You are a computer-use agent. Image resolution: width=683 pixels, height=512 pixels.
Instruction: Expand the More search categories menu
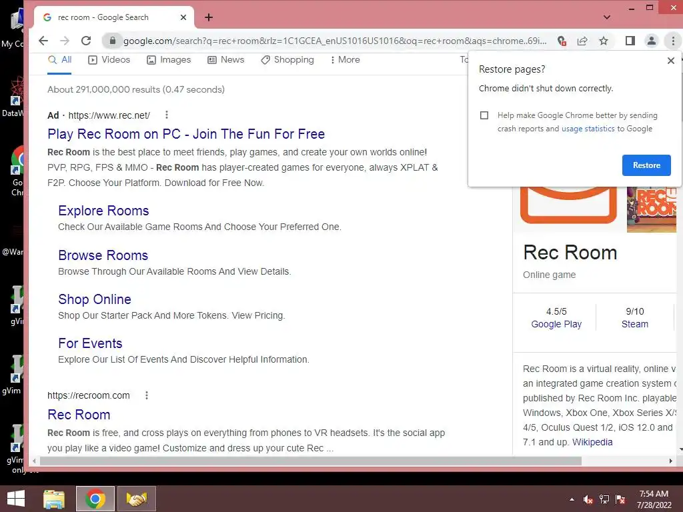tap(346, 60)
